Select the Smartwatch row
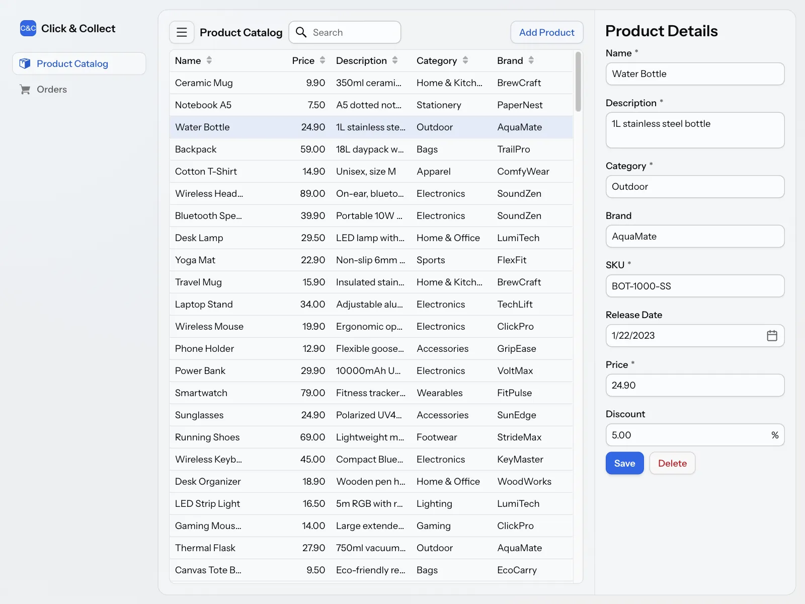This screenshot has height=604, width=805. pos(371,393)
